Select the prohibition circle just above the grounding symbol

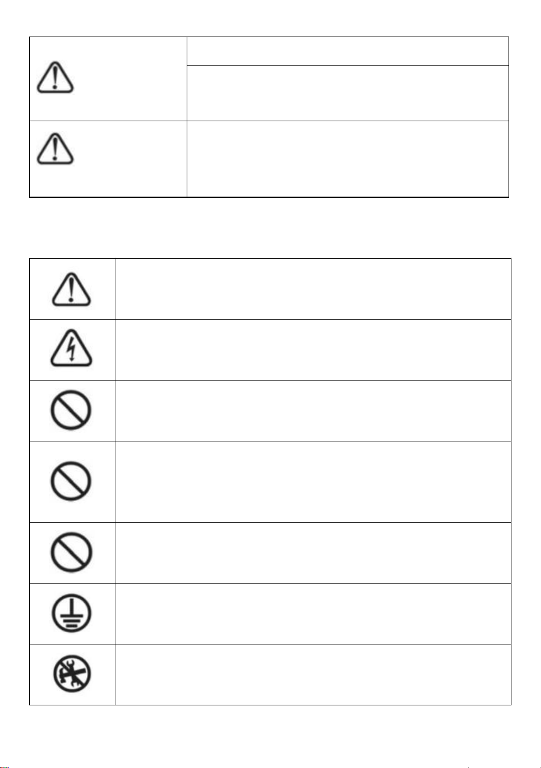pyautogui.click(x=71, y=553)
